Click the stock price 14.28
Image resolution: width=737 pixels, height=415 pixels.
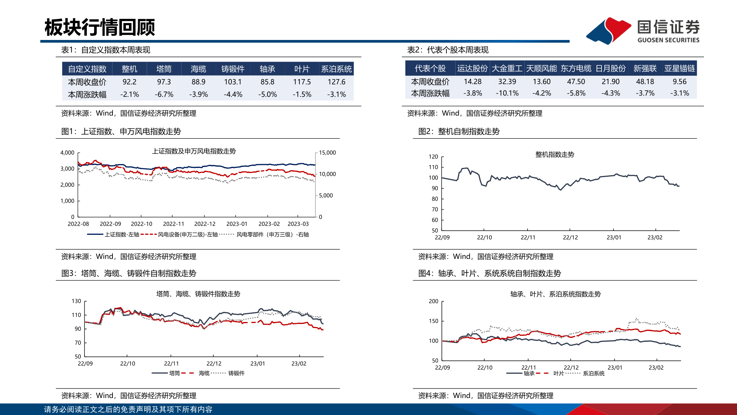click(473, 81)
